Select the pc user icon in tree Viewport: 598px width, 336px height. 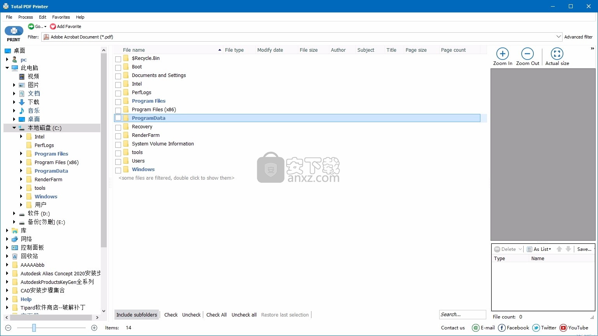(15, 59)
